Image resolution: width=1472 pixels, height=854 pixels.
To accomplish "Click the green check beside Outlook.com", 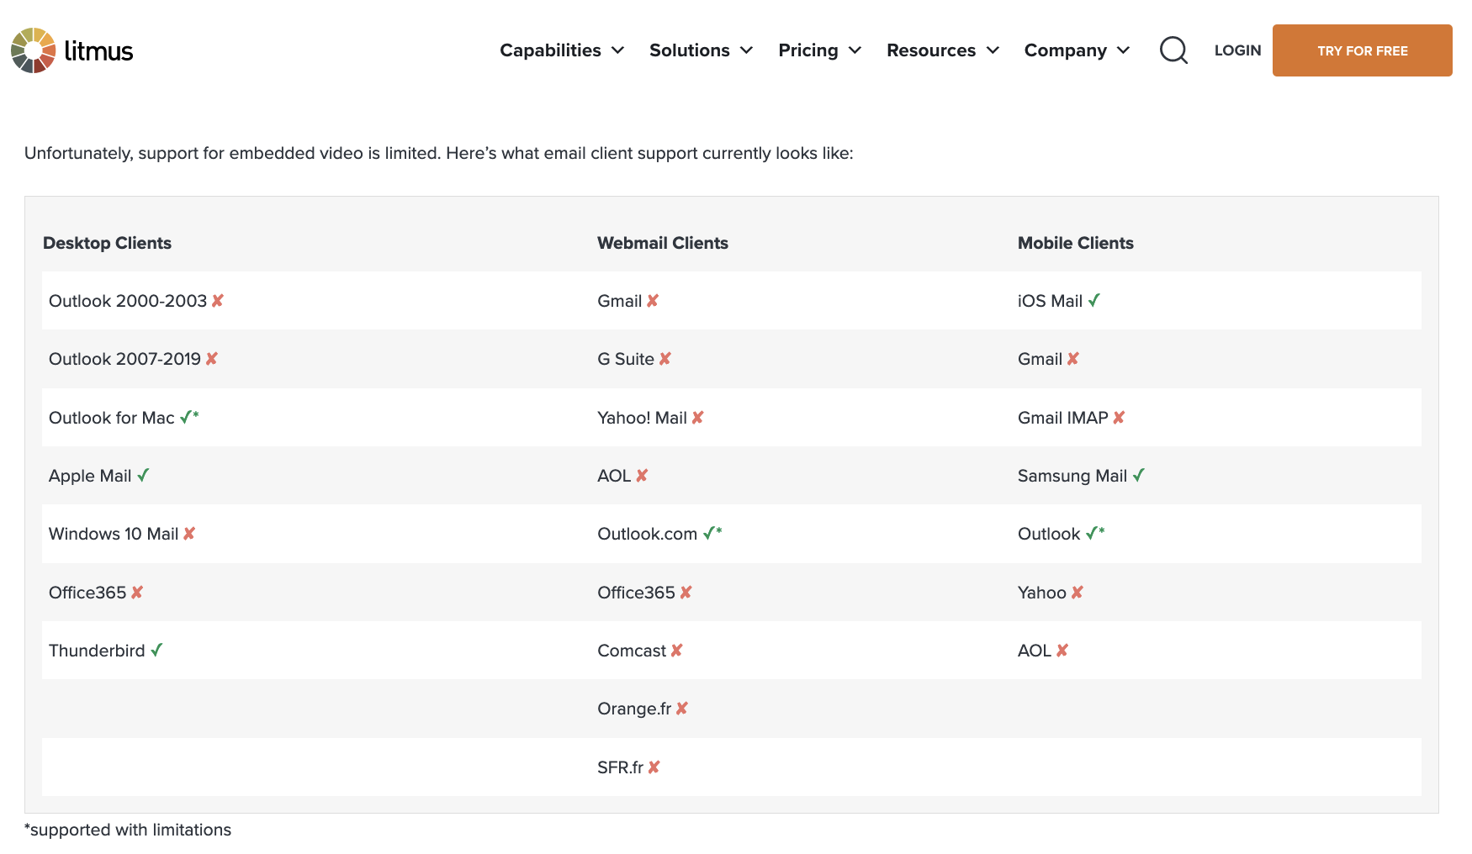I will (709, 534).
